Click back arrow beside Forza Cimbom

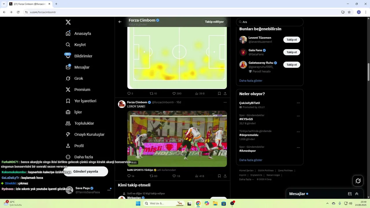tap(120, 22)
